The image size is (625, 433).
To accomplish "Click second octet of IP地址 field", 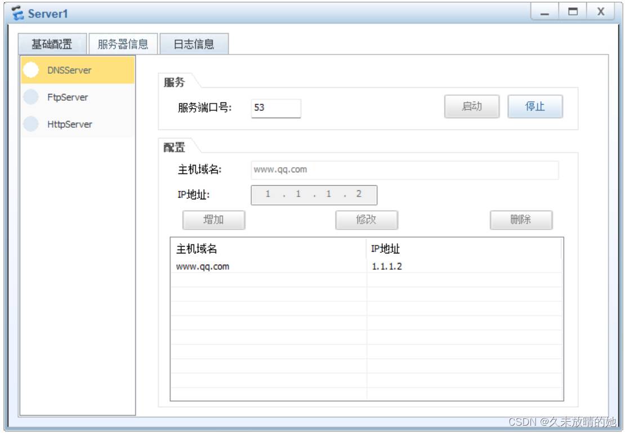I will pos(298,194).
